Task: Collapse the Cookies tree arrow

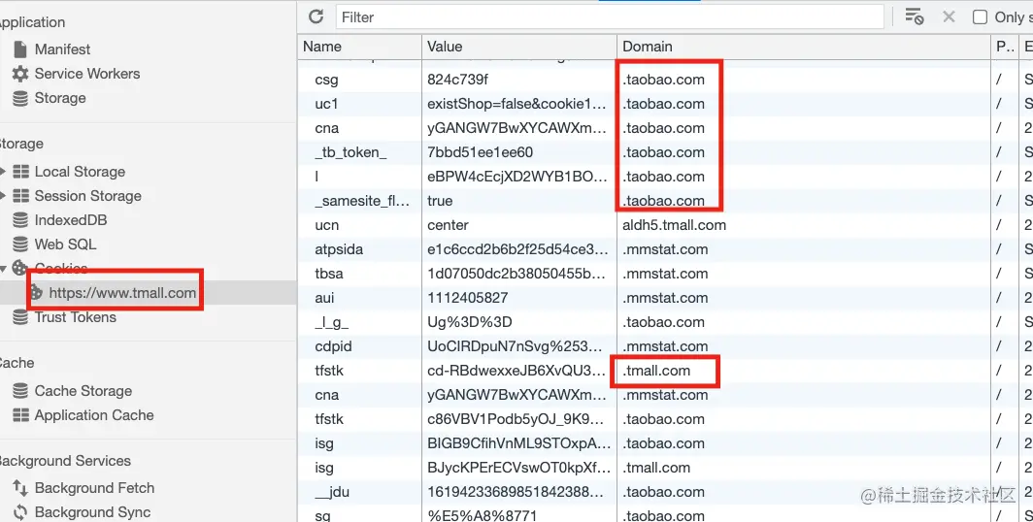Action: coord(3,269)
